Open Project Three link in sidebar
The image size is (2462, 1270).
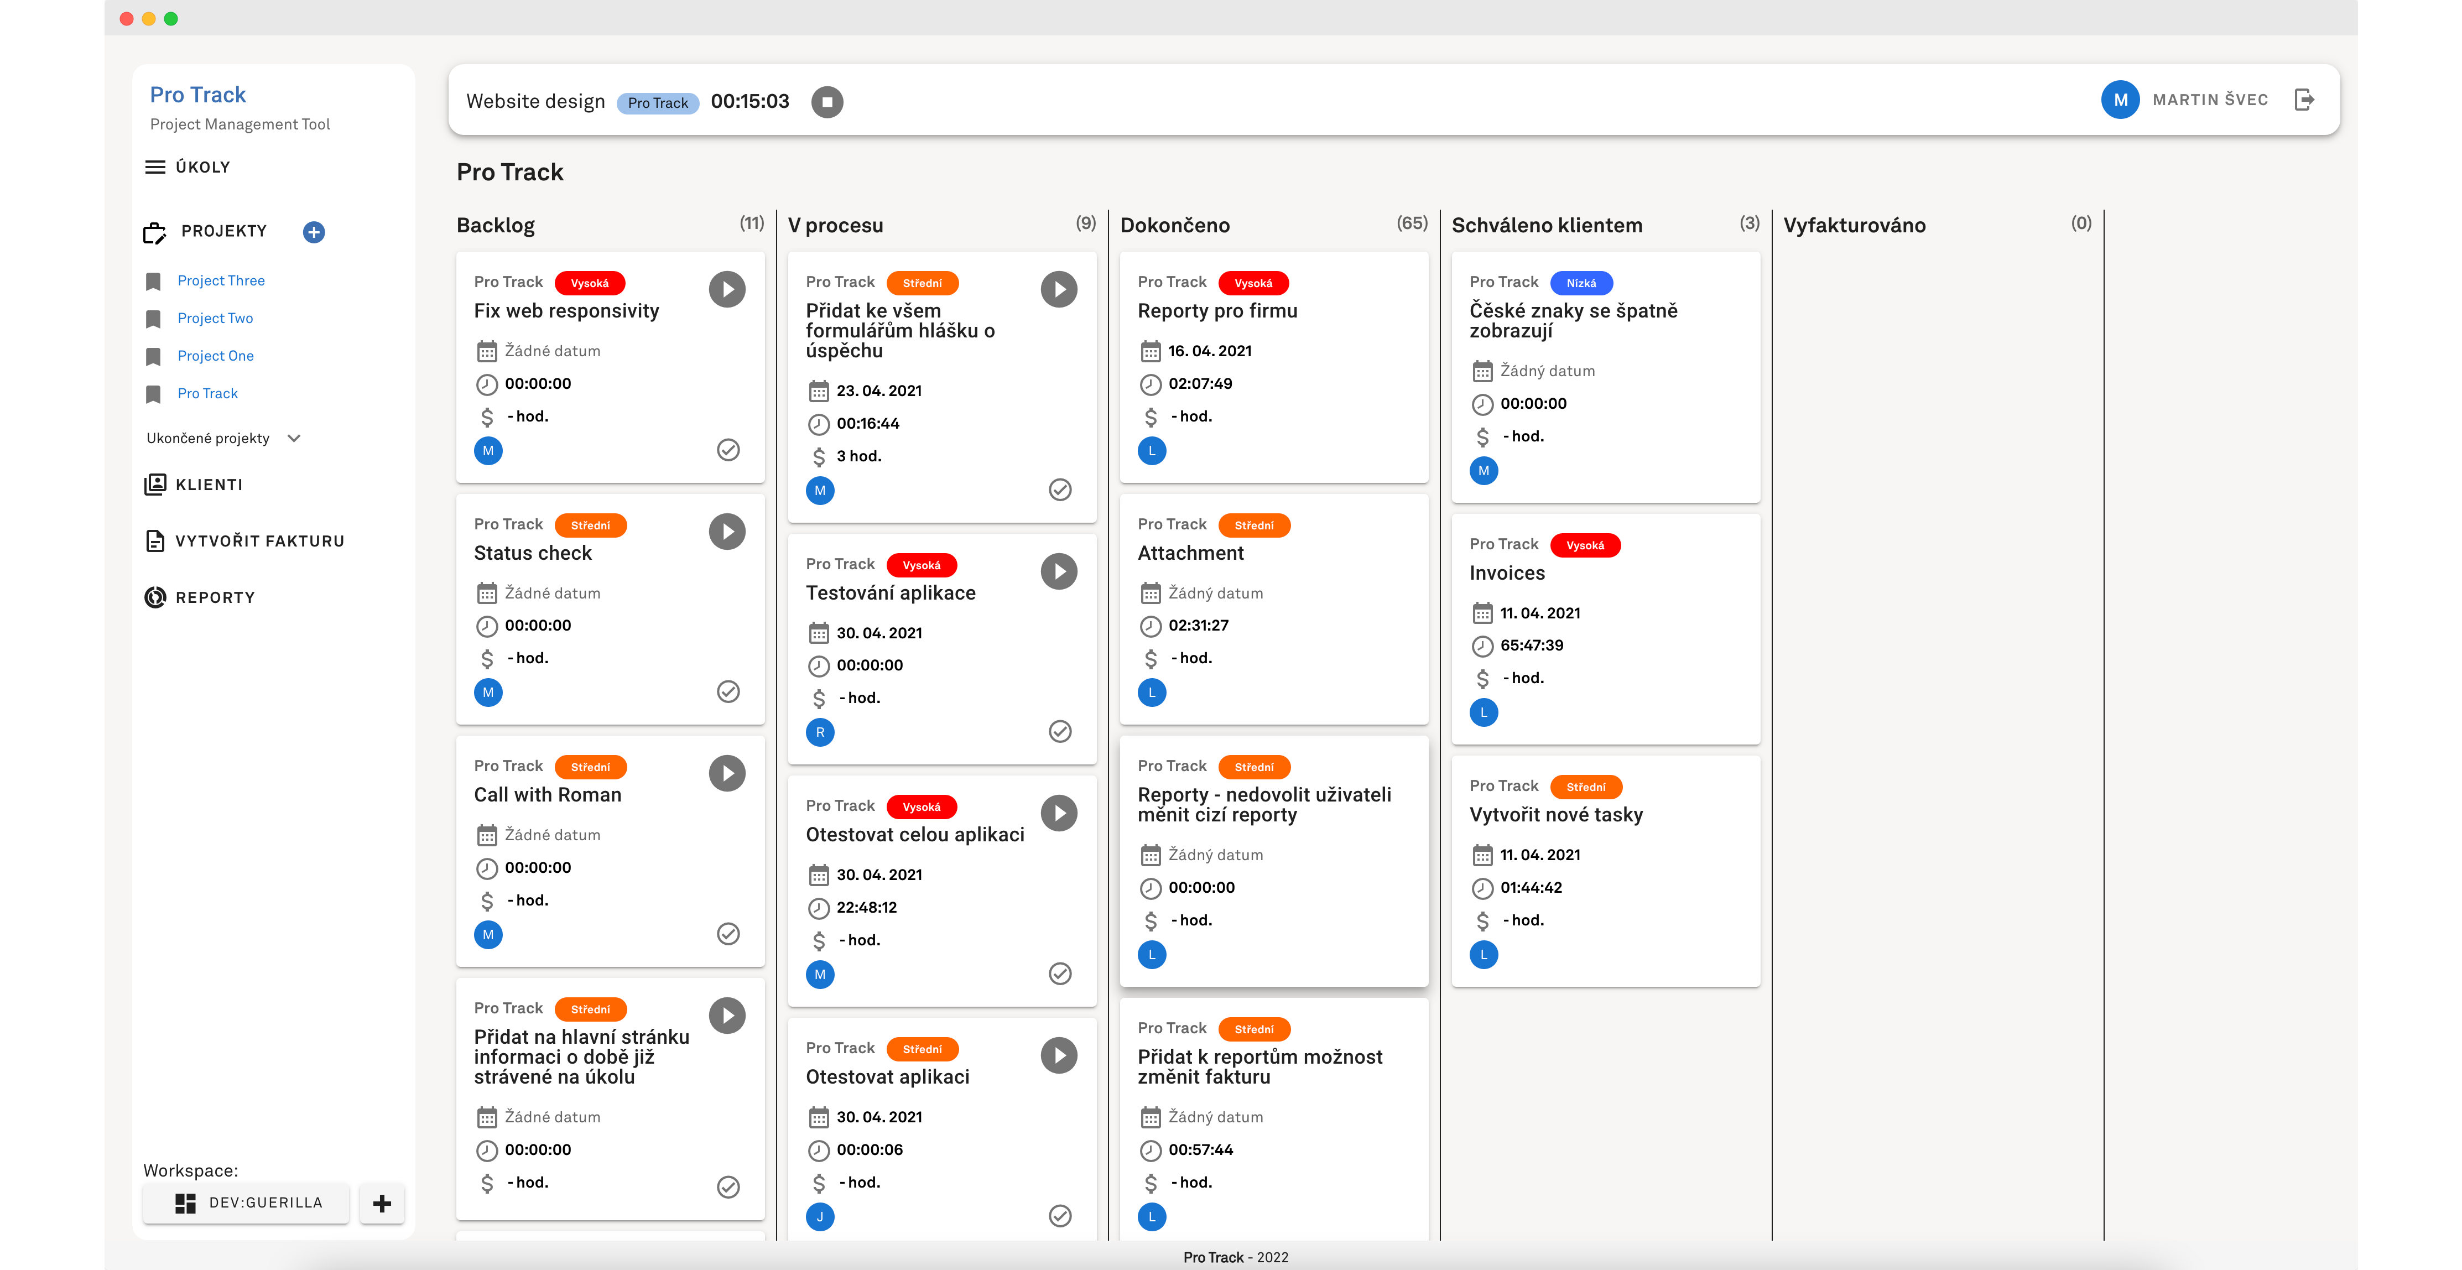point(221,280)
